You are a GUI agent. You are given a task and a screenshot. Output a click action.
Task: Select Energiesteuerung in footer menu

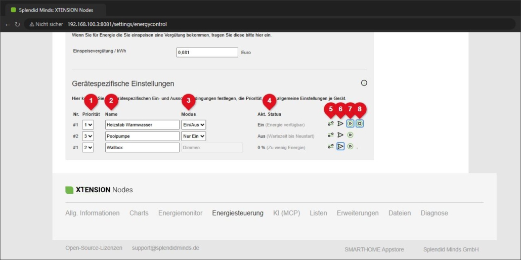tap(238, 213)
